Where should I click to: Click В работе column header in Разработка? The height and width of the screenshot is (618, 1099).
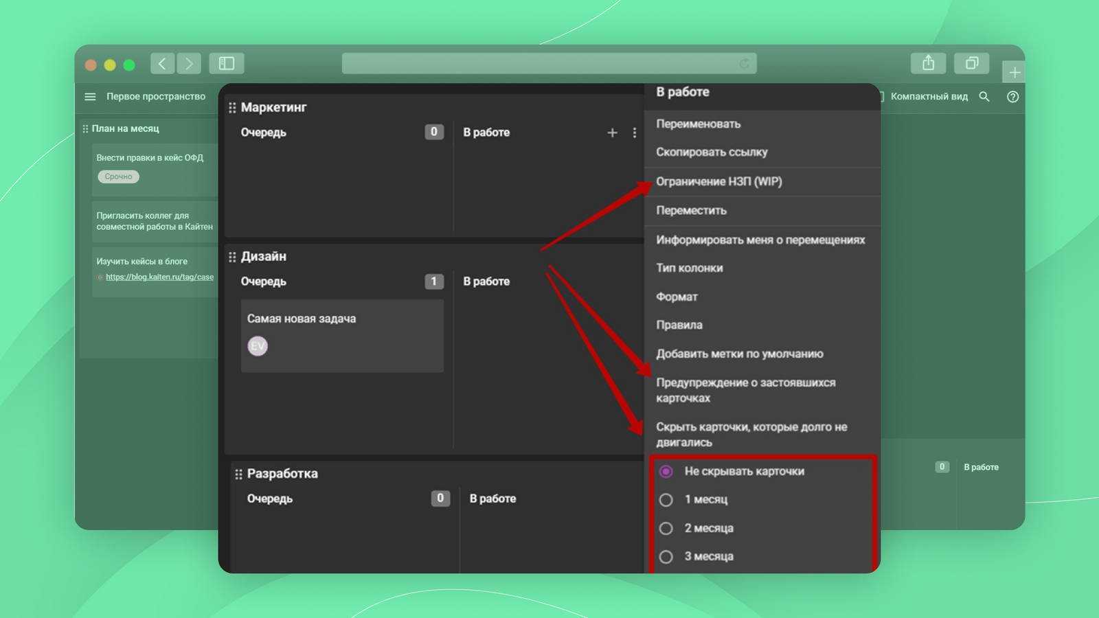(x=492, y=499)
